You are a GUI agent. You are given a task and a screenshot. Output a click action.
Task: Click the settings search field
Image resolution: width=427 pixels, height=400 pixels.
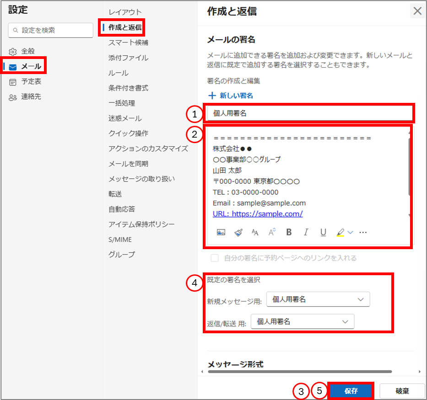[50, 30]
